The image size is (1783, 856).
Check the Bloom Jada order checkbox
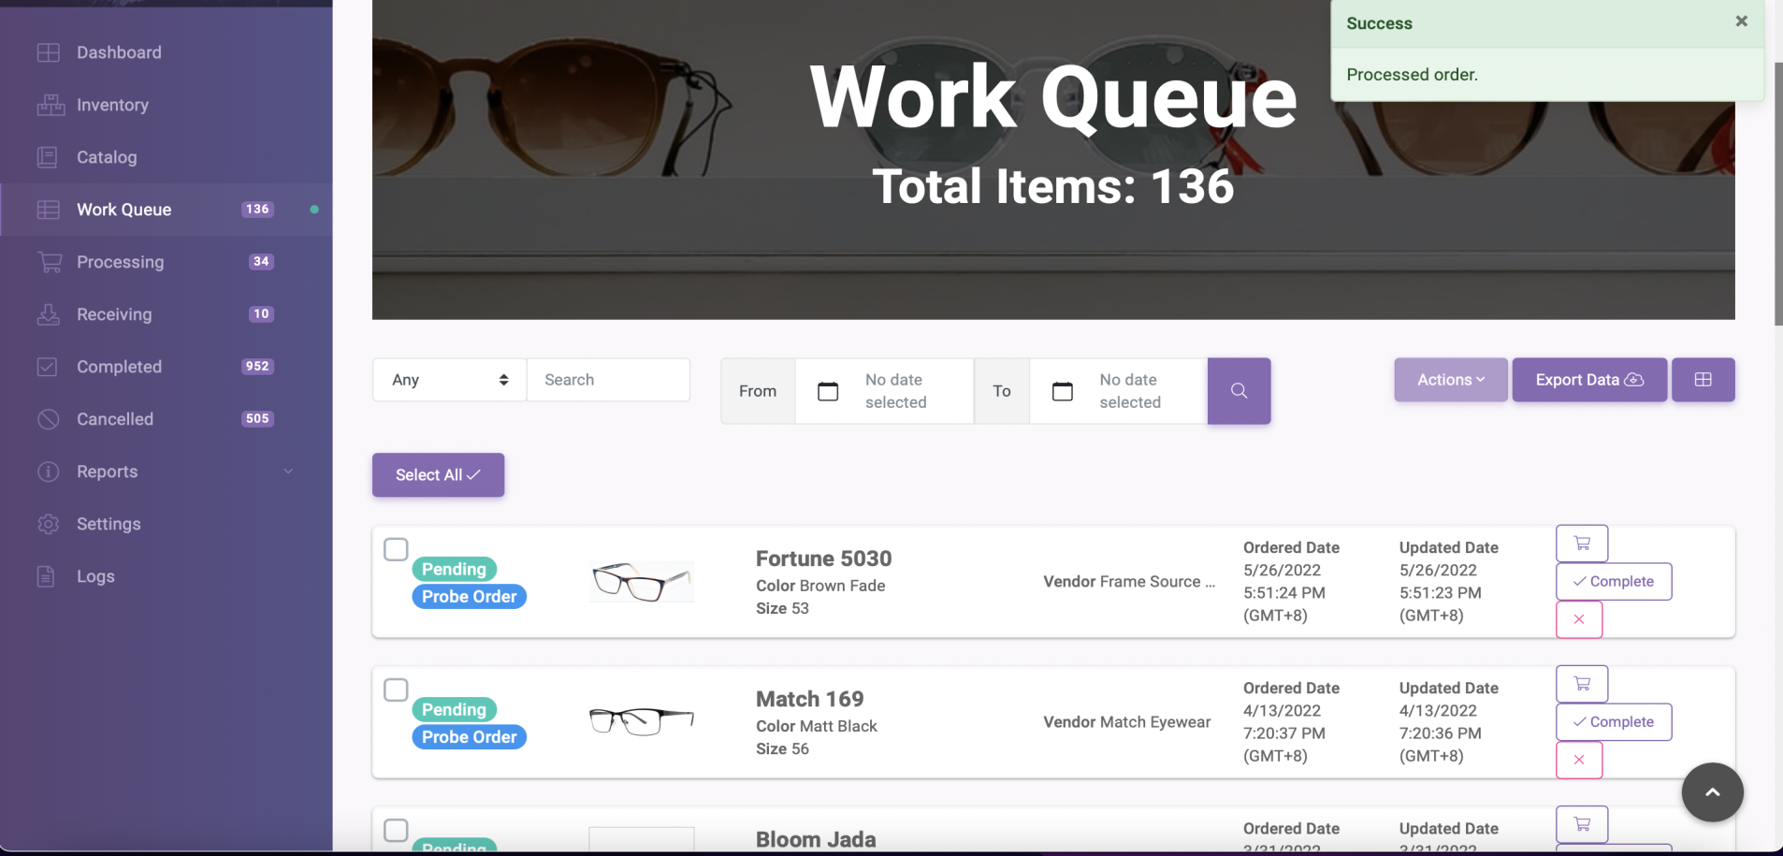(x=397, y=830)
